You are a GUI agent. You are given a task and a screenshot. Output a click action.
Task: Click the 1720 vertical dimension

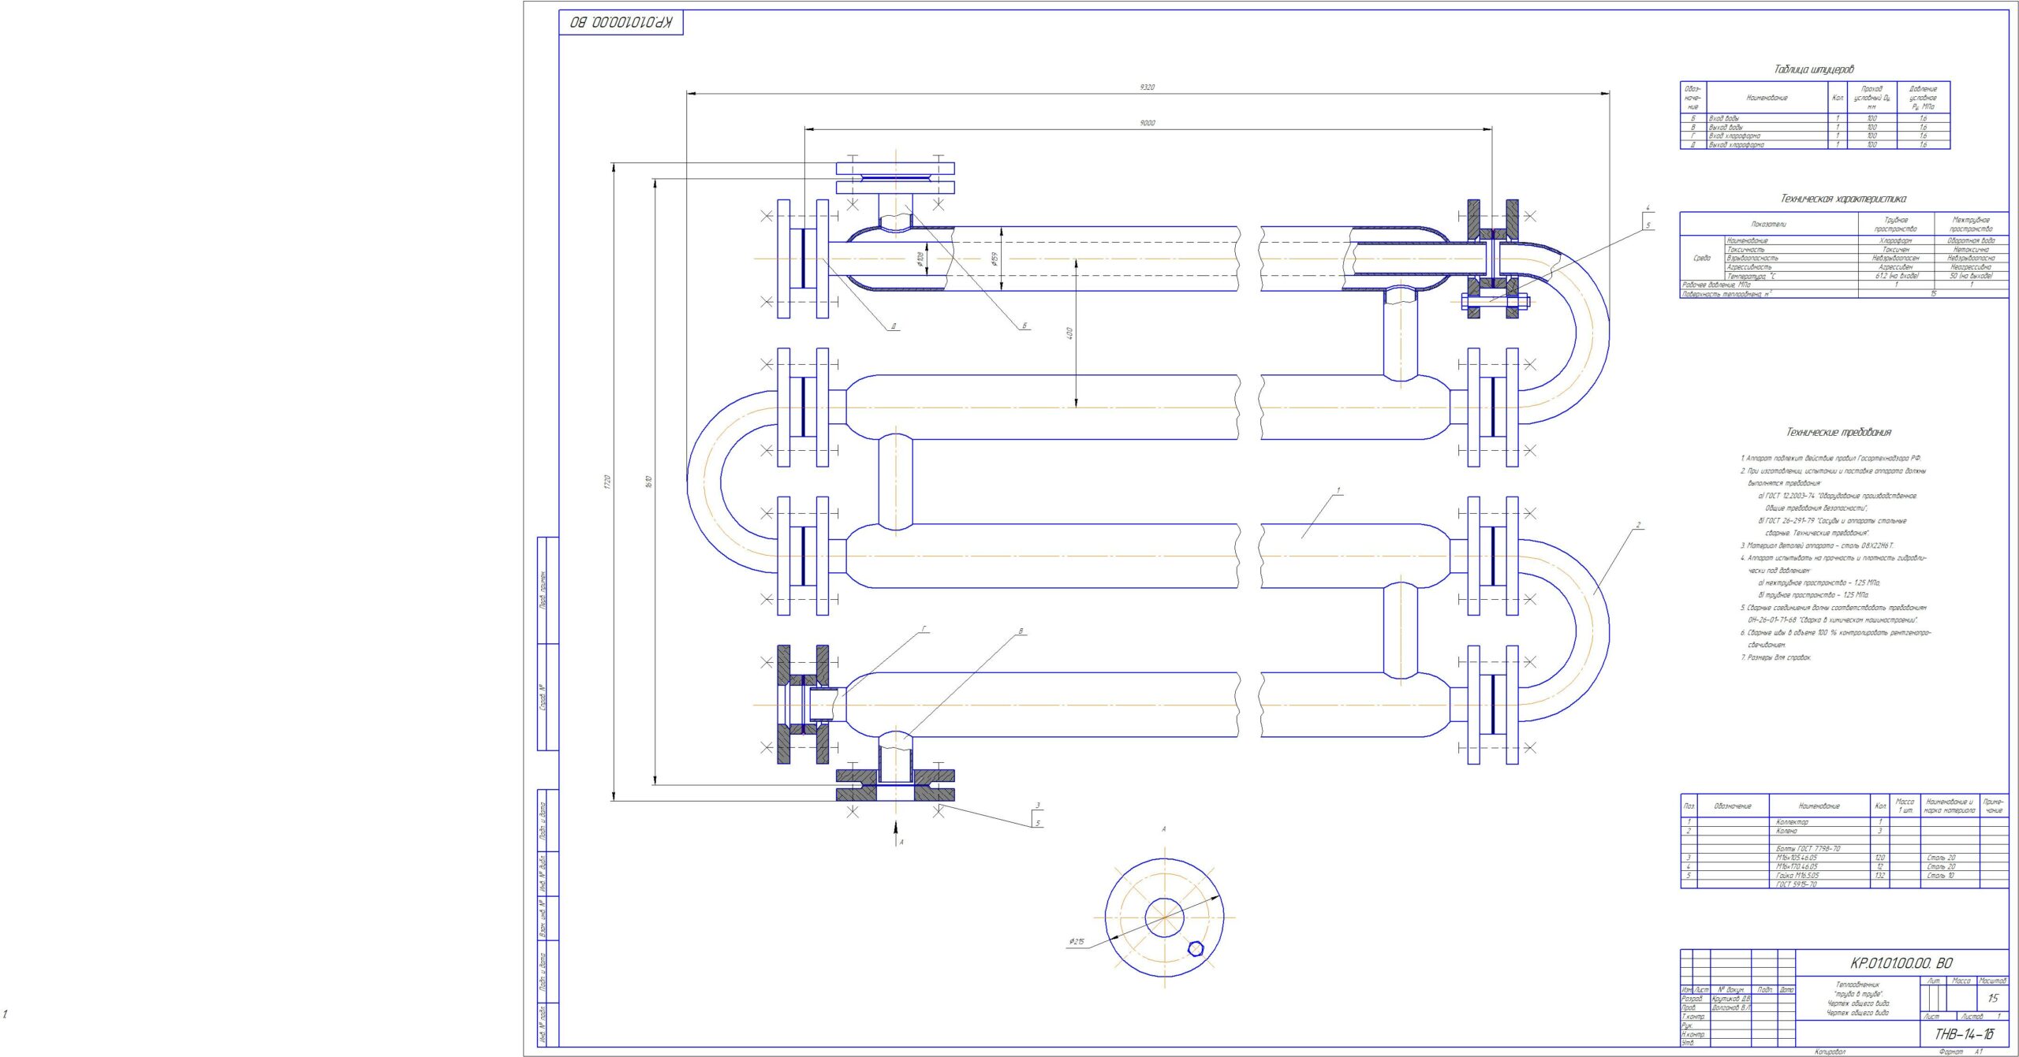click(x=607, y=482)
